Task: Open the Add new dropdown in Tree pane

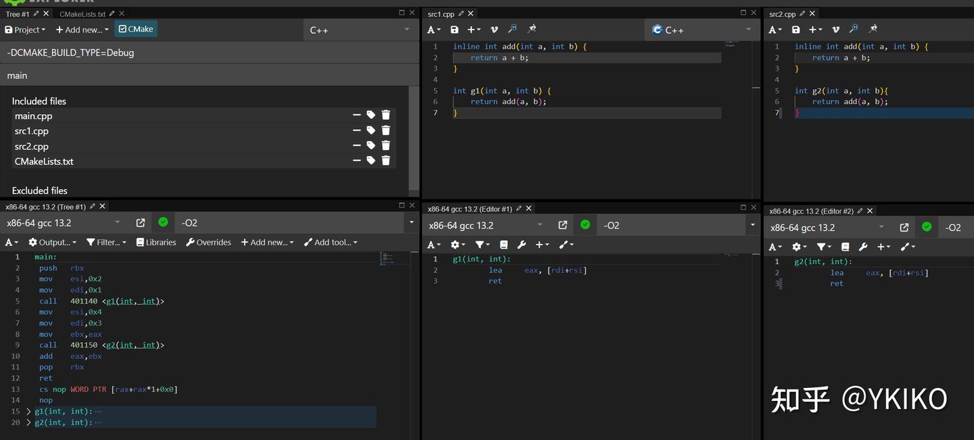Action: [82, 30]
